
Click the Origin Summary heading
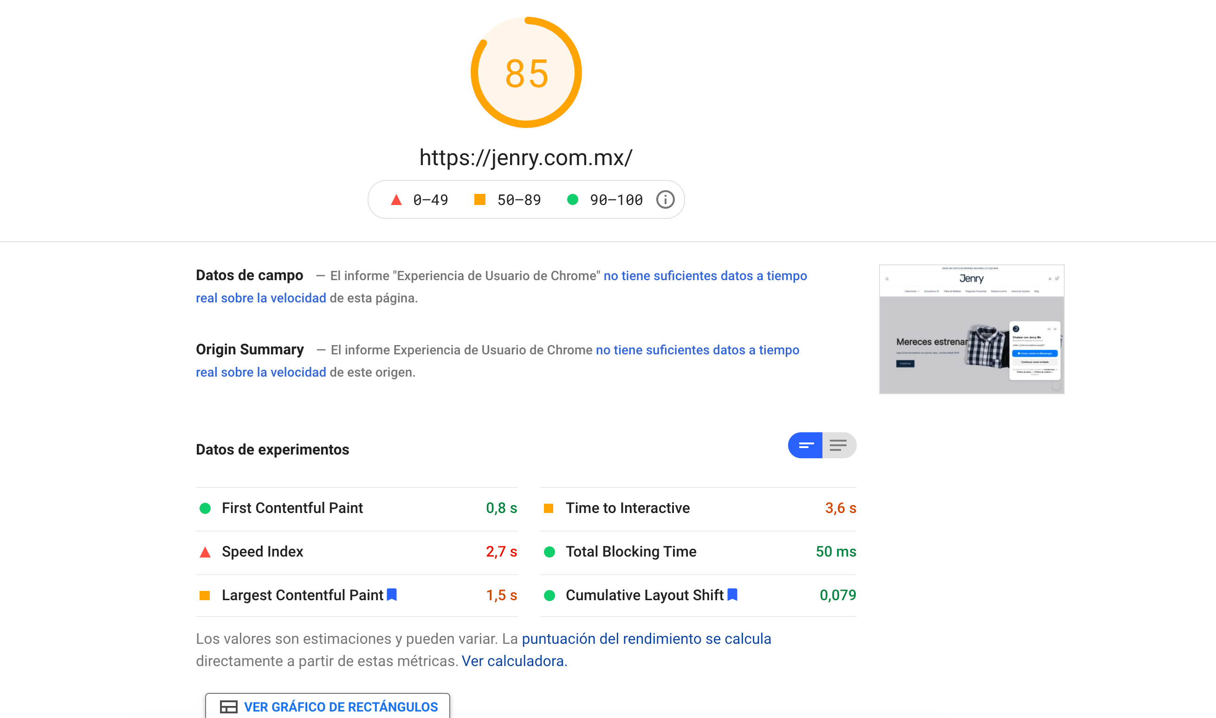(x=250, y=349)
